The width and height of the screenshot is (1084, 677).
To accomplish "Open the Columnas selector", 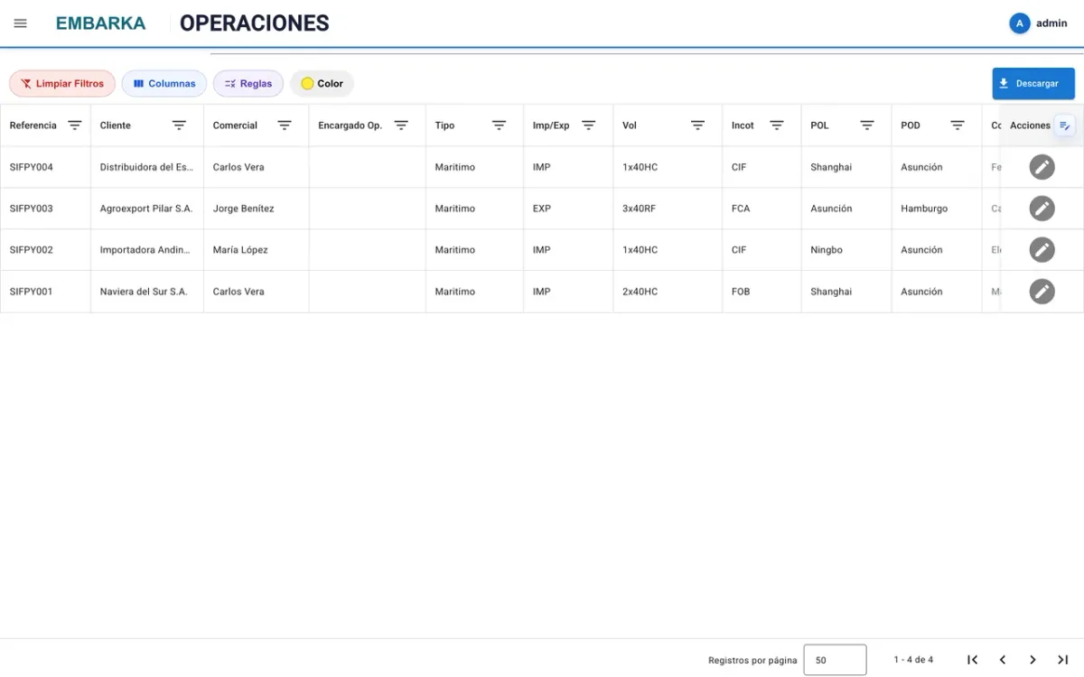I will pos(164,84).
